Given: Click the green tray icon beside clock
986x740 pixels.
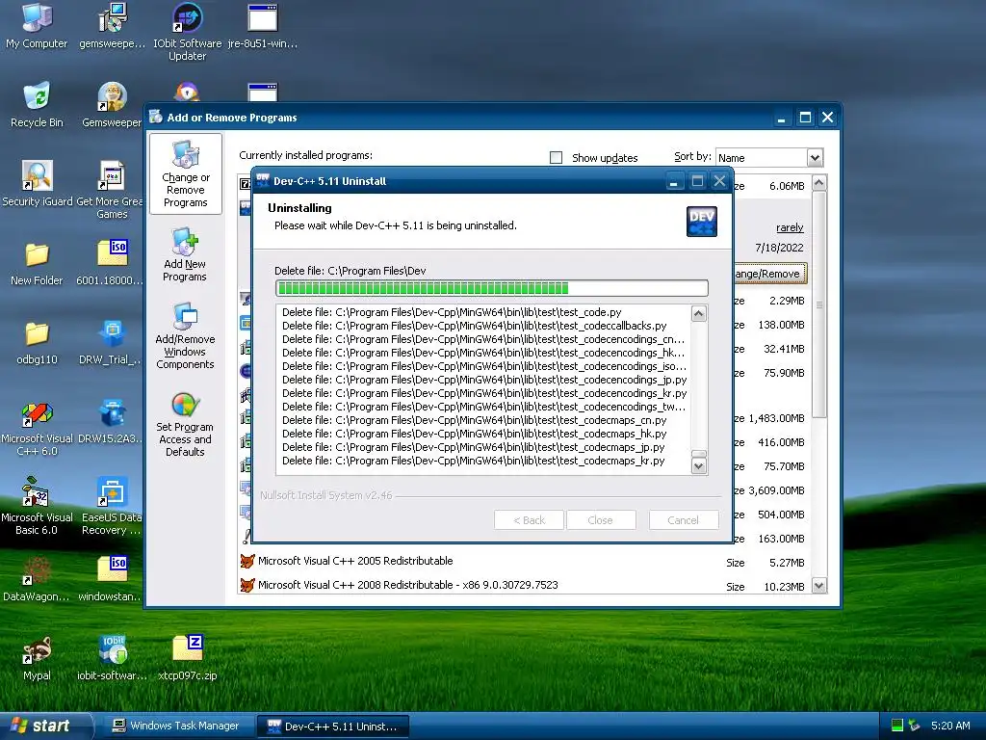Looking at the screenshot, I should point(897,726).
